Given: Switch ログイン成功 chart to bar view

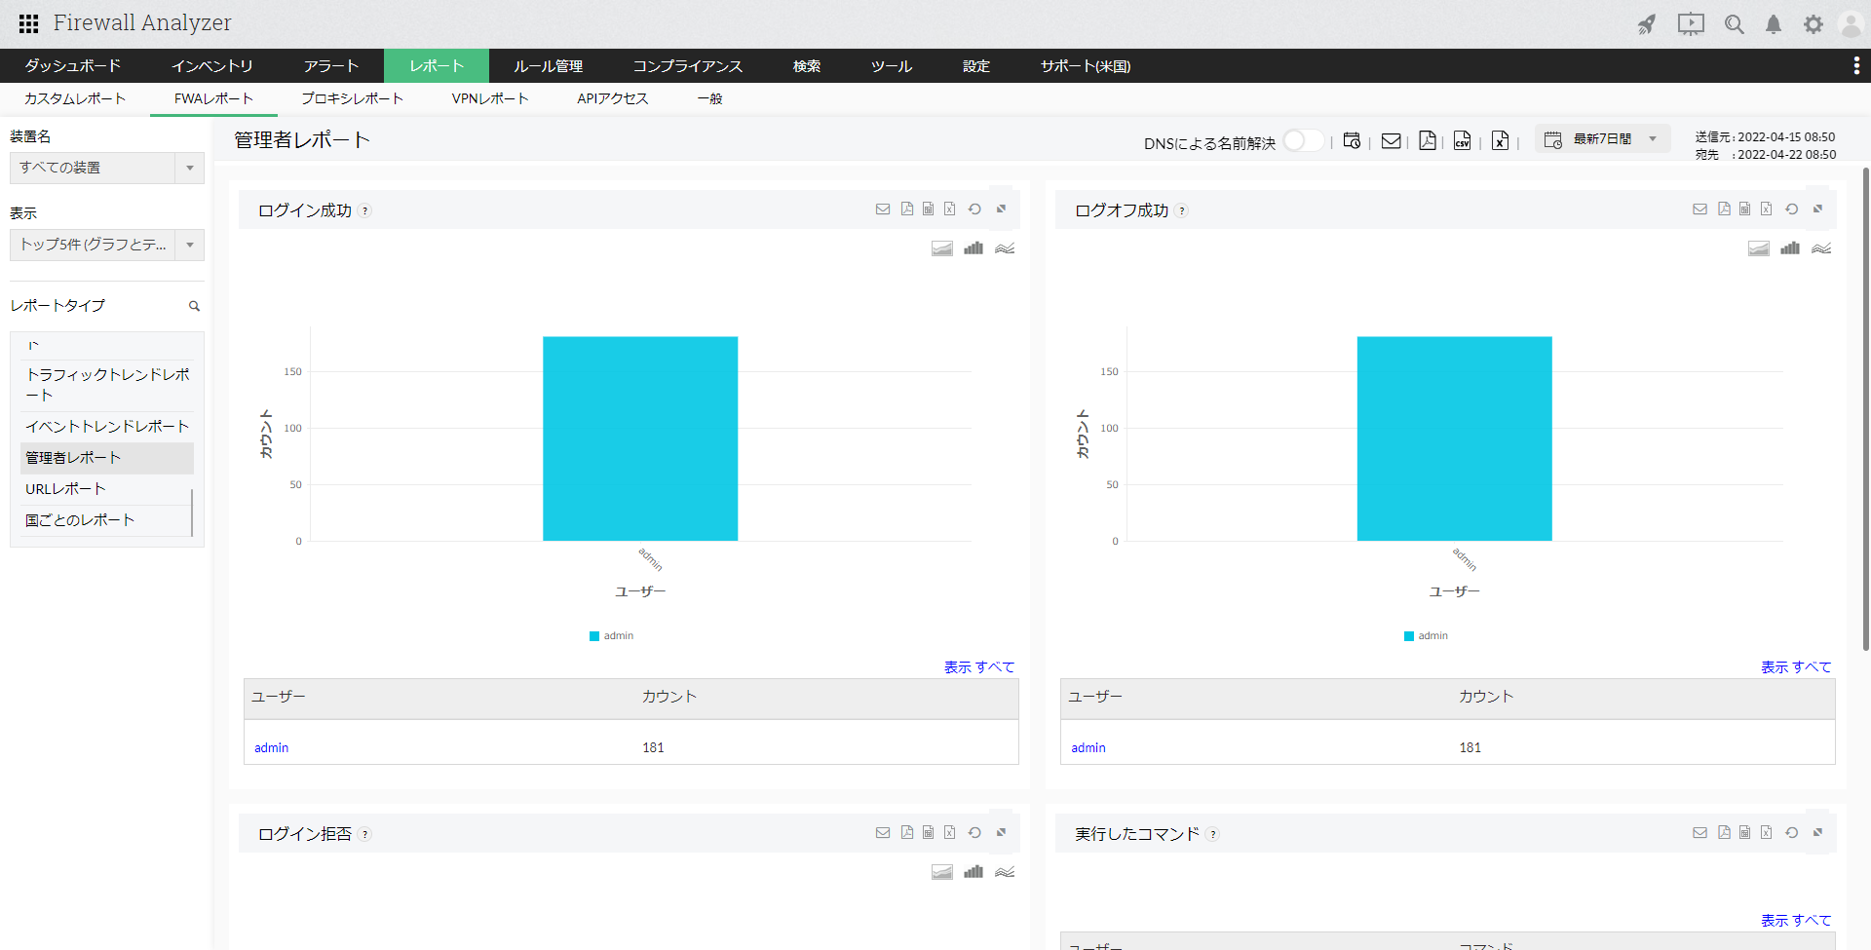Looking at the screenshot, I should [x=974, y=248].
